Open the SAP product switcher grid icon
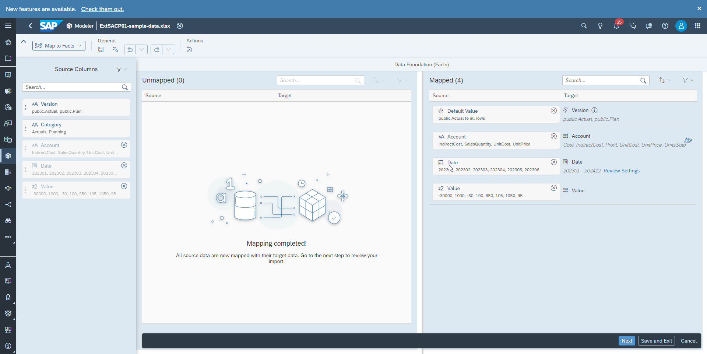 pyautogui.click(x=698, y=26)
